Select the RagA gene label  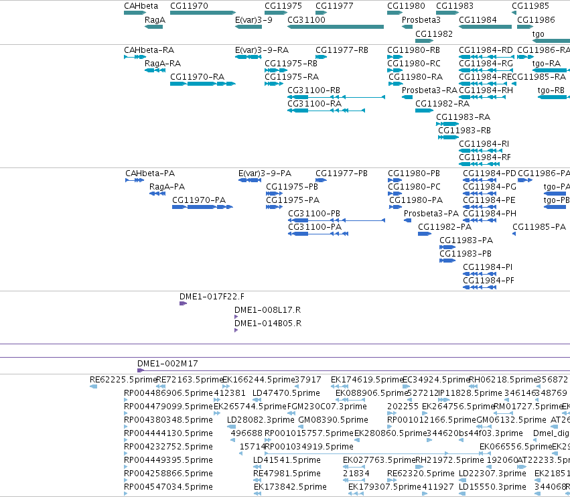point(155,19)
